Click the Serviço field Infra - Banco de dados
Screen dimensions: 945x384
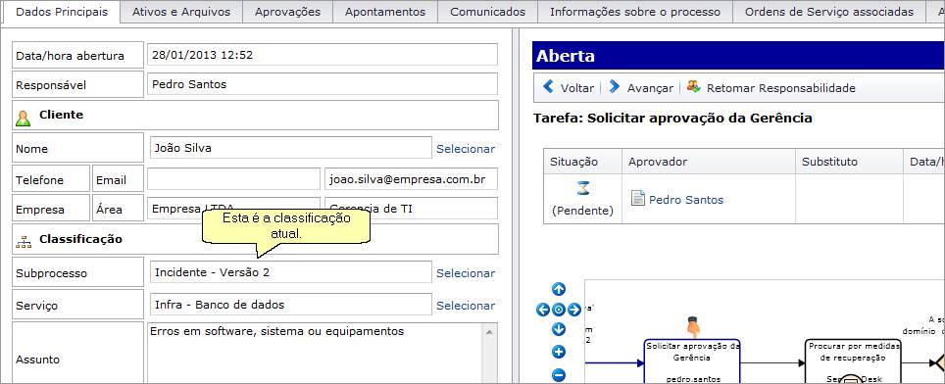click(290, 305)
